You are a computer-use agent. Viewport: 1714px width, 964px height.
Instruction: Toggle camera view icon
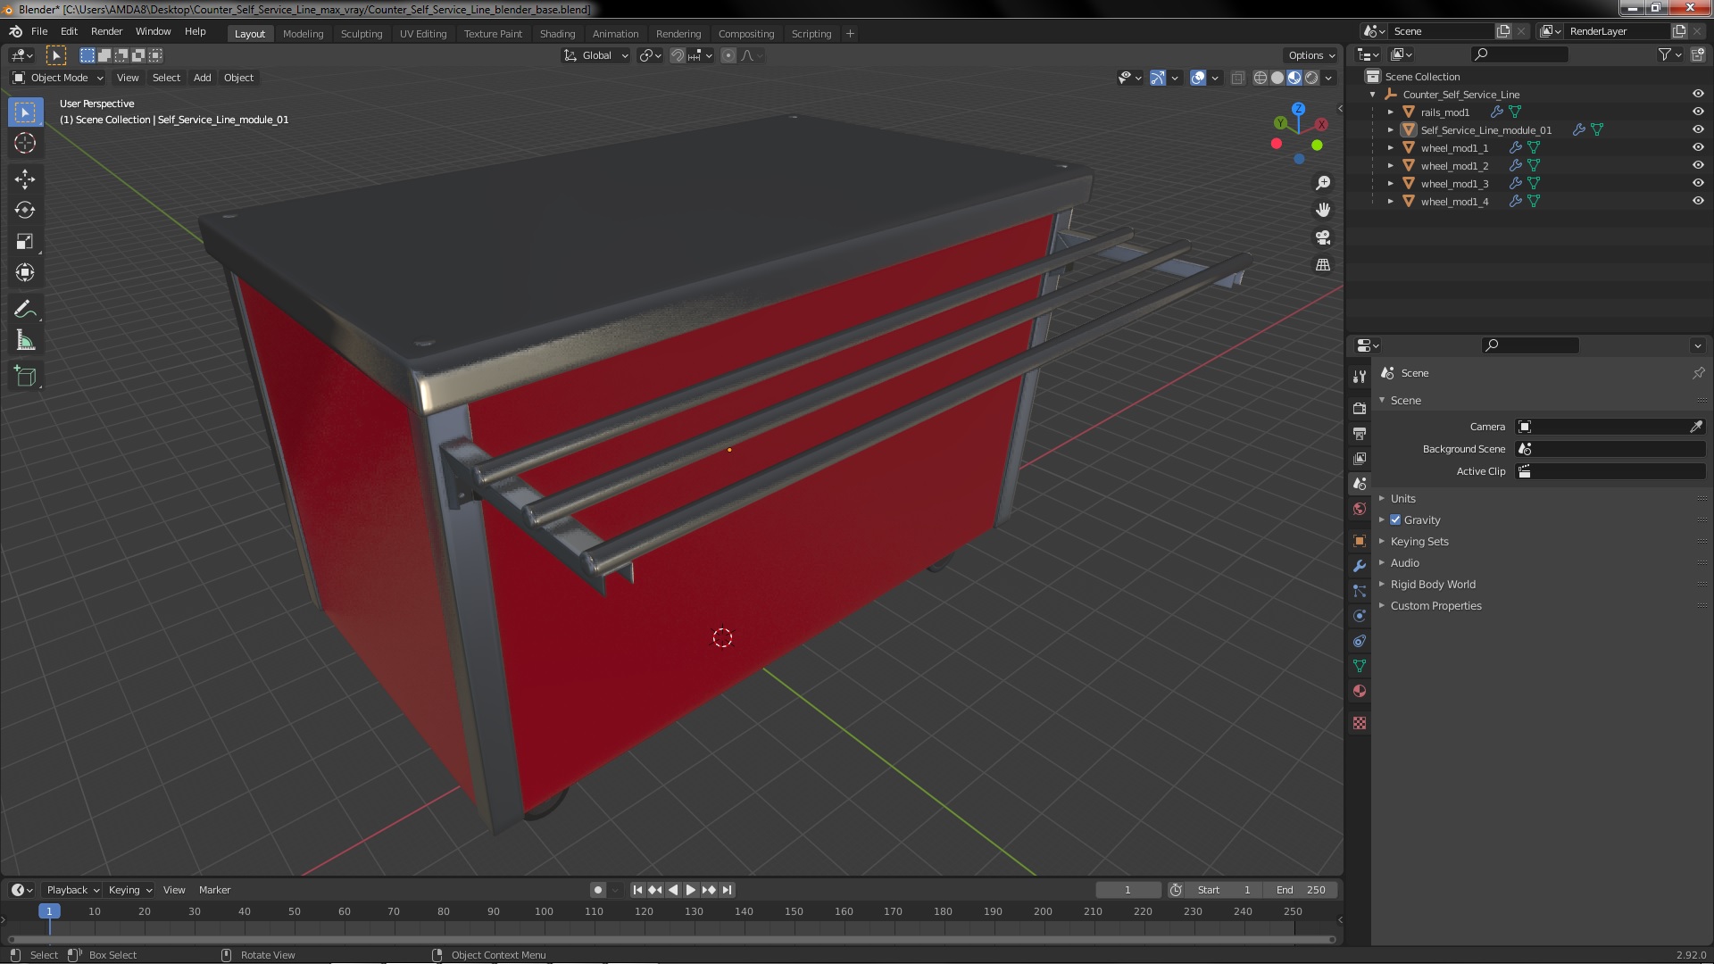coord(1323,237)
